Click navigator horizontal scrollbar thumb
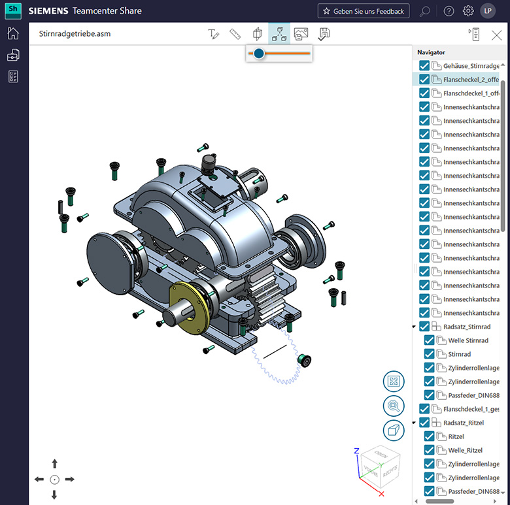Screen dimensions: 510x505 click(440, 501)
